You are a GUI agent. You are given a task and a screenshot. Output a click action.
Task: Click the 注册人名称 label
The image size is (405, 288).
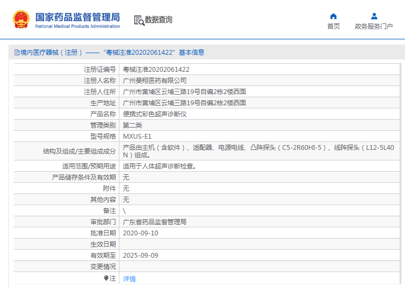[x=100, y=81]
